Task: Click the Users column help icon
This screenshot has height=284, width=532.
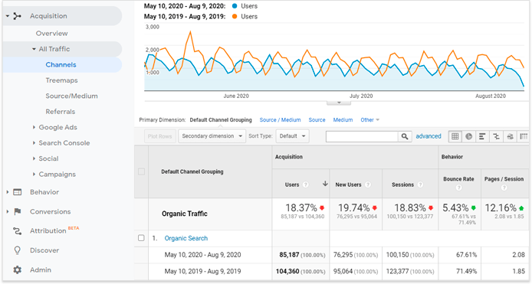Action: [x=306, y=184]
